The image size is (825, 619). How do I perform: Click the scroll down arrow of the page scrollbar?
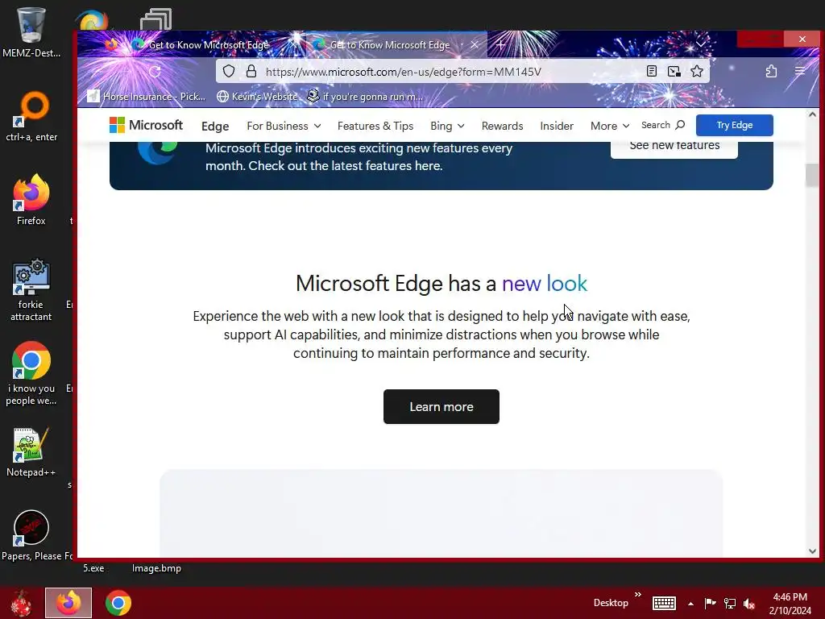point(812,551)
